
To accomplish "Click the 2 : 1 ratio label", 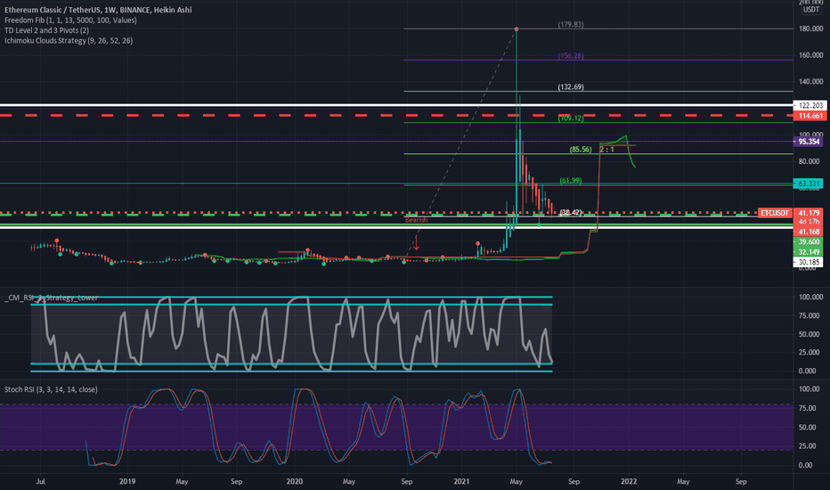I will 607,150.
